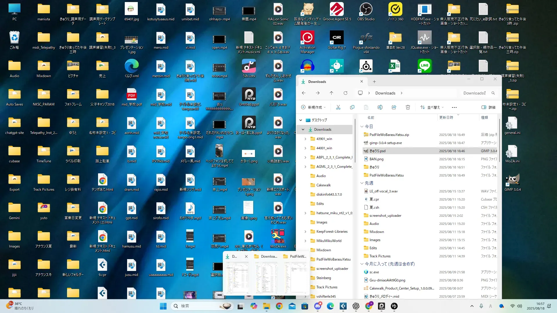Click the Share icon in Explorer toolbar
557x313 pixels.
pyautogui.click(x=394, y=107)
